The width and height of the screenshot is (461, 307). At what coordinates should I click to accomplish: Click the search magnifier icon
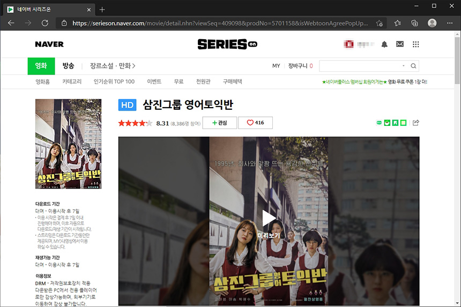click(413, 66)
